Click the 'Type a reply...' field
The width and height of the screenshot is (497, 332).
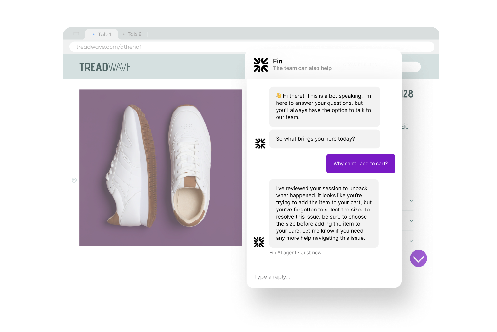[x=324, y=277]
